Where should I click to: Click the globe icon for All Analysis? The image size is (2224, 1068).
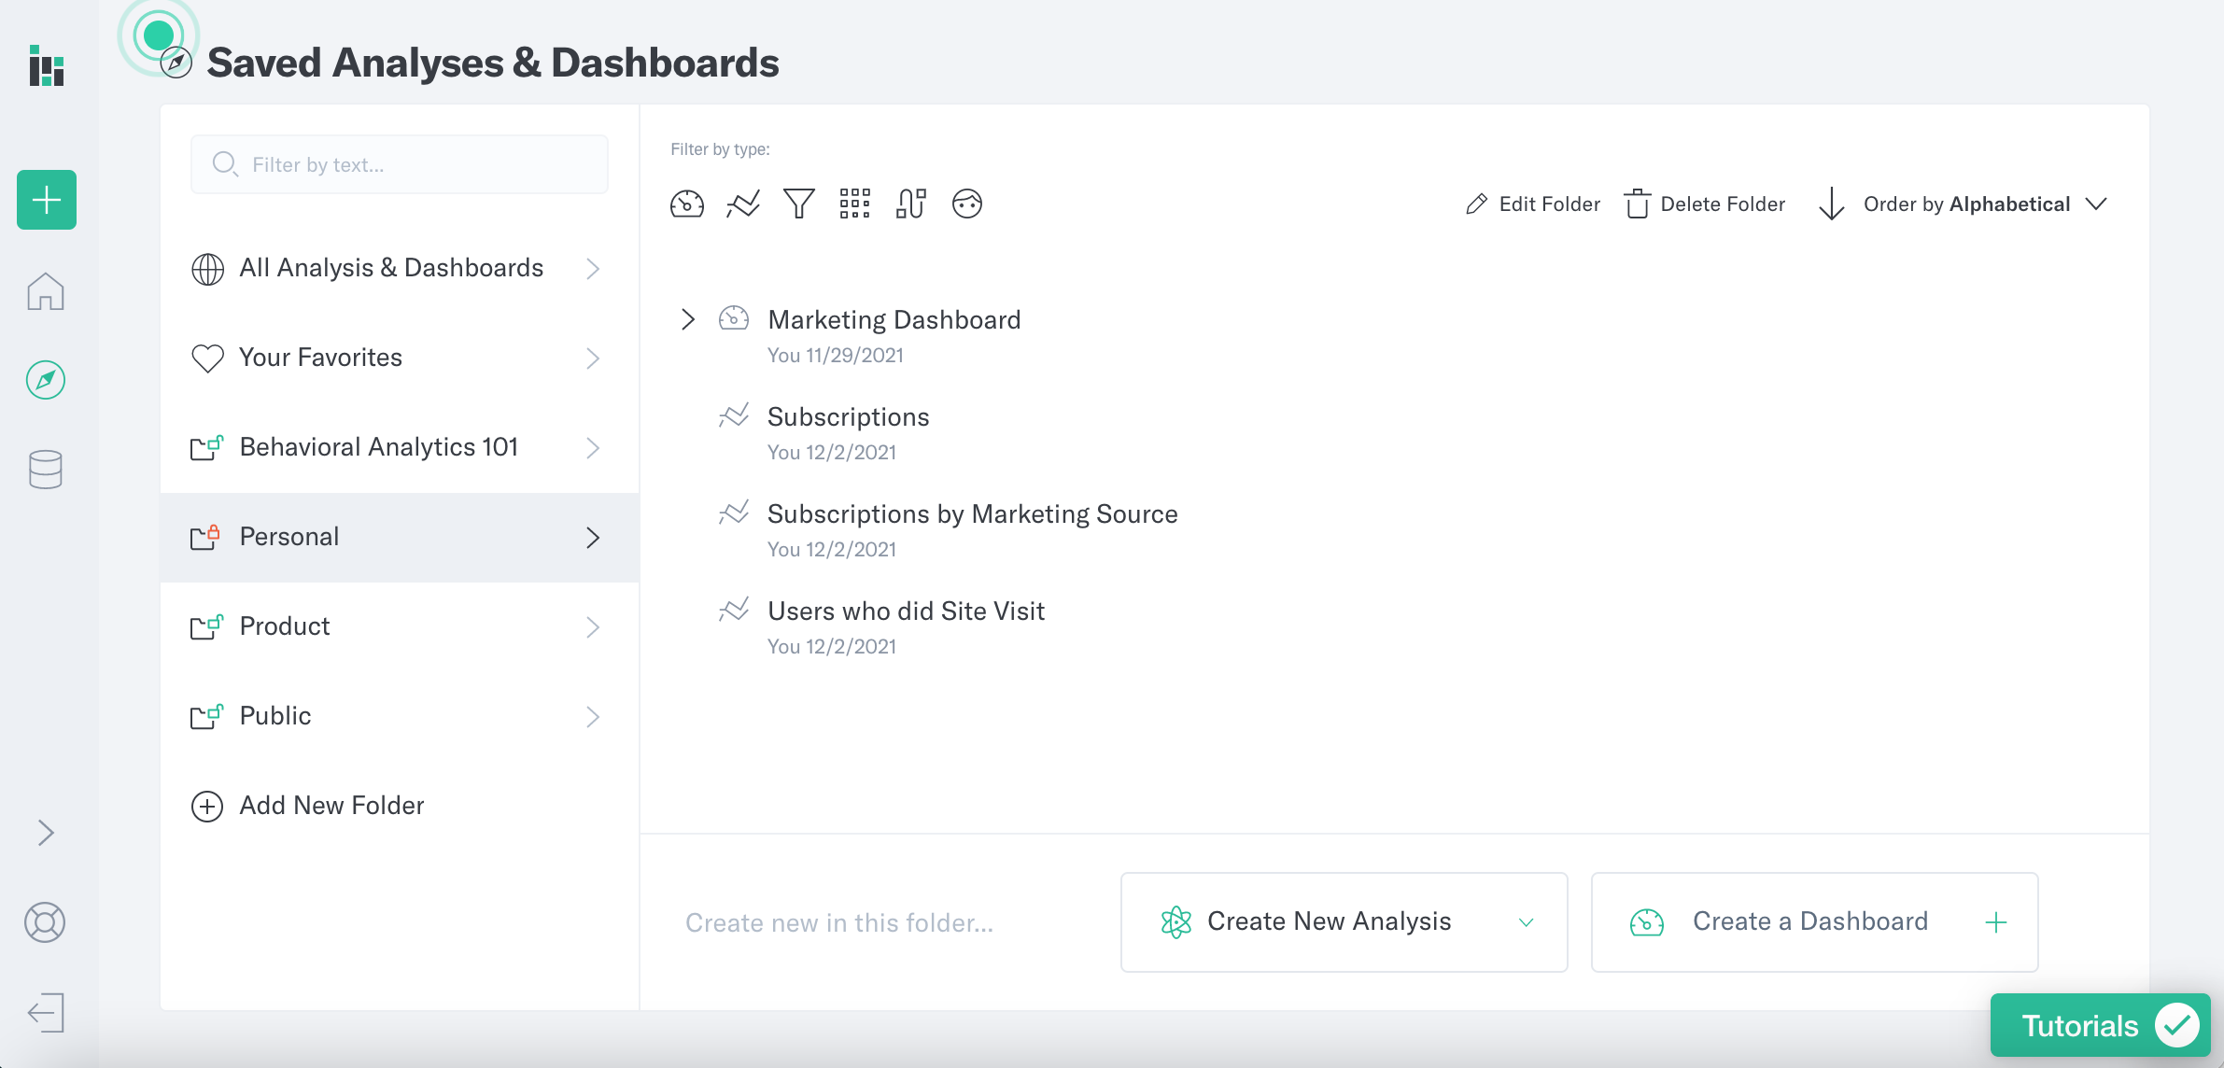(207, 269)
